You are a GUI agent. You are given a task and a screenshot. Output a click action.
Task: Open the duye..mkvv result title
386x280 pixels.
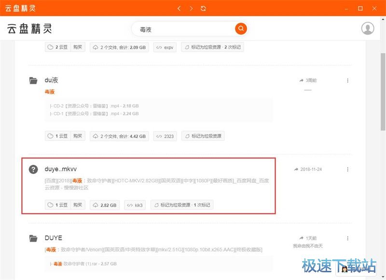point(61,169)
